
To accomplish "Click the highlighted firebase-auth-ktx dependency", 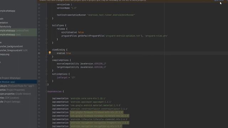I will [97, 112].
